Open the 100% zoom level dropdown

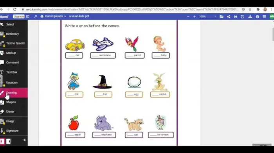coord(207,16)
